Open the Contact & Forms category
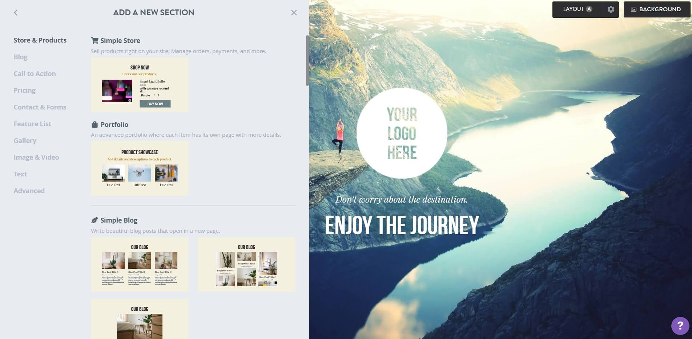This screenshot has height=339, width=692. coord(40,107)
